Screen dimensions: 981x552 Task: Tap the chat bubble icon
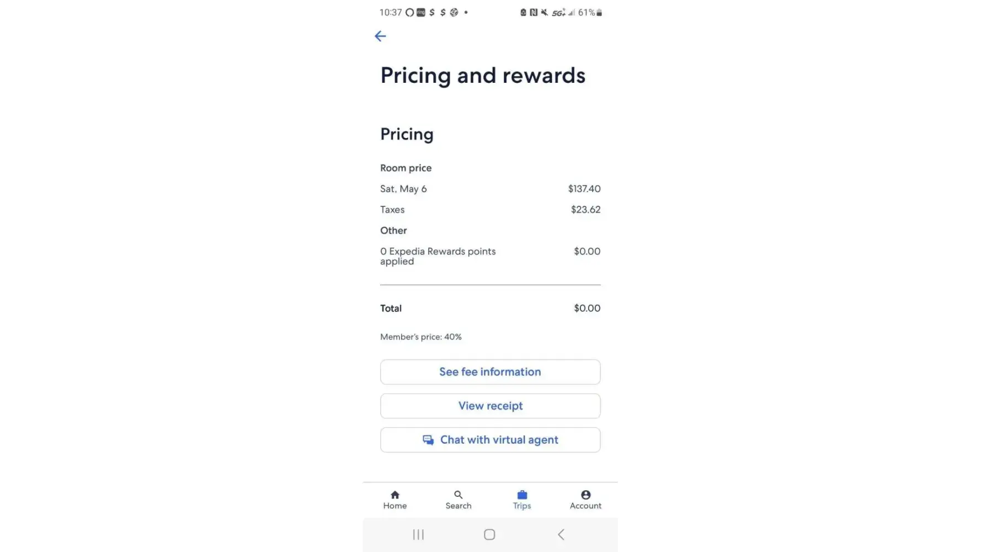428,440
